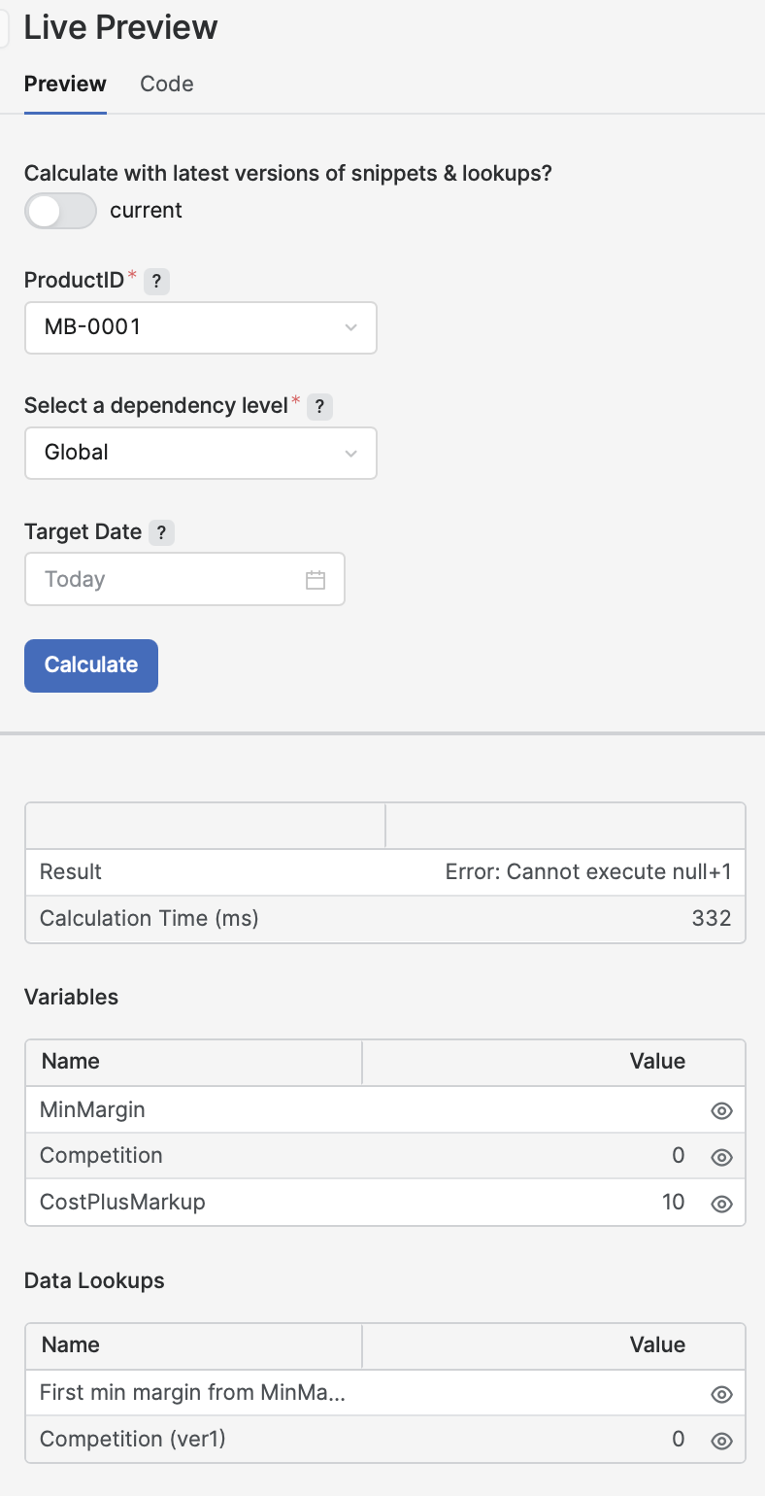Open the ProductID dropdown showing MB-0001
This screenshot has width=765, height=1496.
click(x=200, y=327)
